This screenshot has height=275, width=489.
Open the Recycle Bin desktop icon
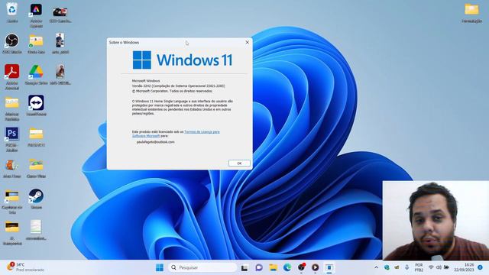(12, 12)
